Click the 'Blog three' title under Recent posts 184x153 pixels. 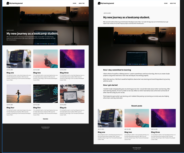tap(155, 132)
